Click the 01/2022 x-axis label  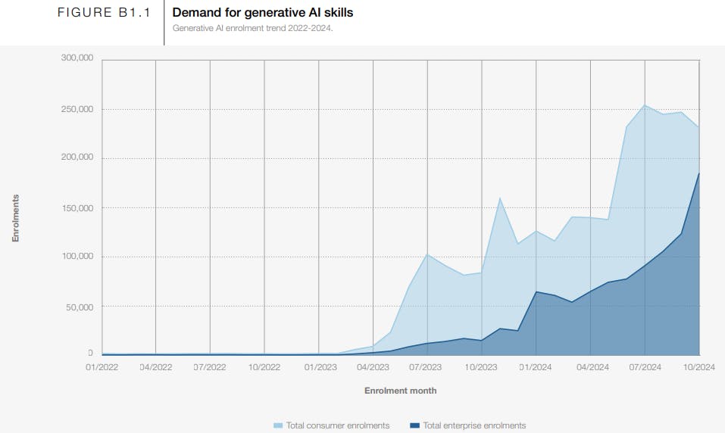102,367
